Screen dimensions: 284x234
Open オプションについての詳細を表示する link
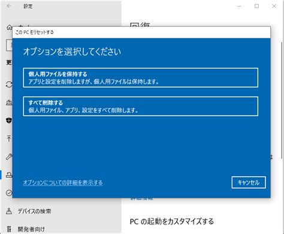click(x=63, y=183)
